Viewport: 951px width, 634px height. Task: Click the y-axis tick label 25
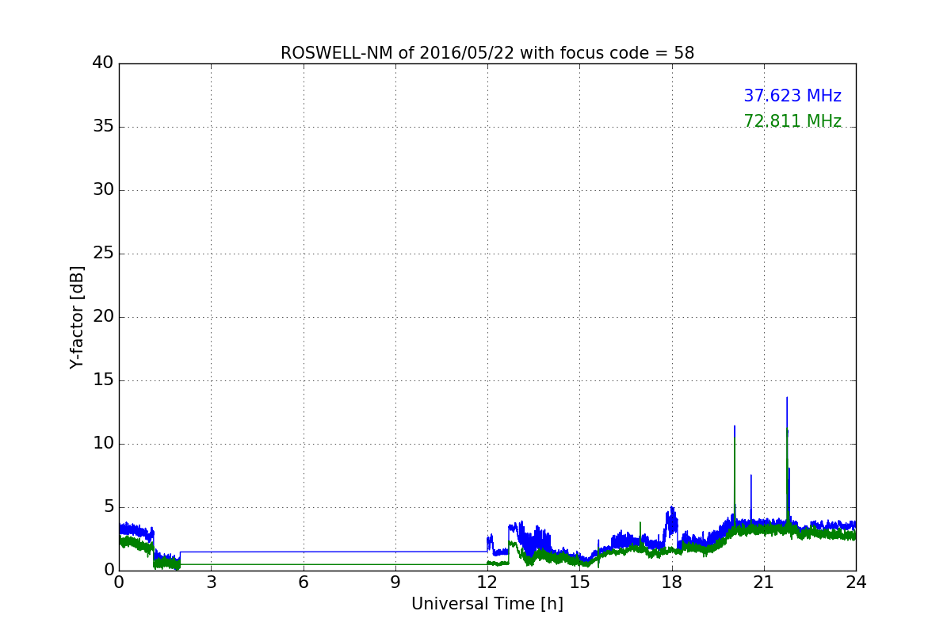[103, 254]
